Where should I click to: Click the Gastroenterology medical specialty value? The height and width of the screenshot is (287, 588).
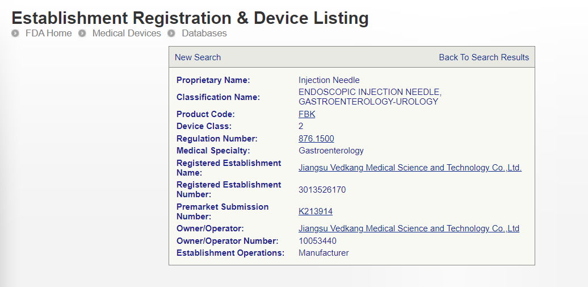point(331,151)
